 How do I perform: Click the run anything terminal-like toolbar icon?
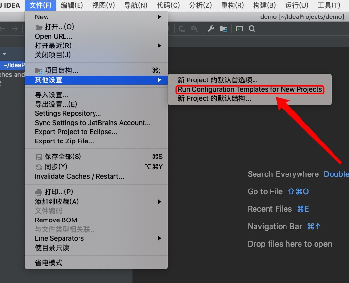tap(239, 29)
